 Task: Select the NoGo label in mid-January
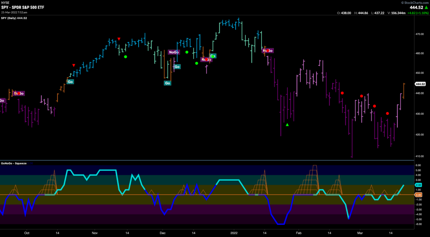[268, 51]
